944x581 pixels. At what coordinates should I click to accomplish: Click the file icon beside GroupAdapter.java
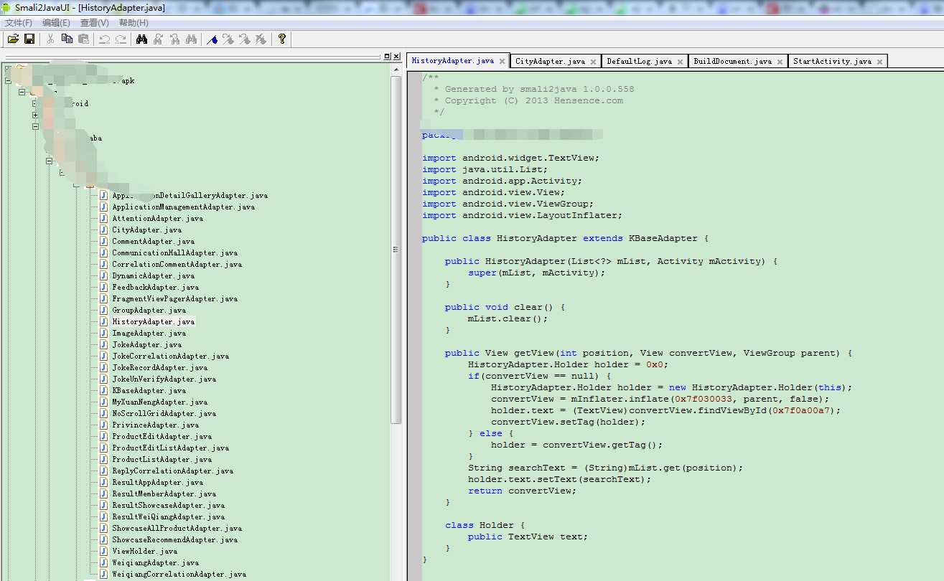tap(103, 310)
